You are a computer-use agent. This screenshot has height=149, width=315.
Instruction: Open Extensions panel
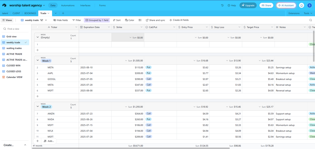pyautogui.click(x=294, y=13)
